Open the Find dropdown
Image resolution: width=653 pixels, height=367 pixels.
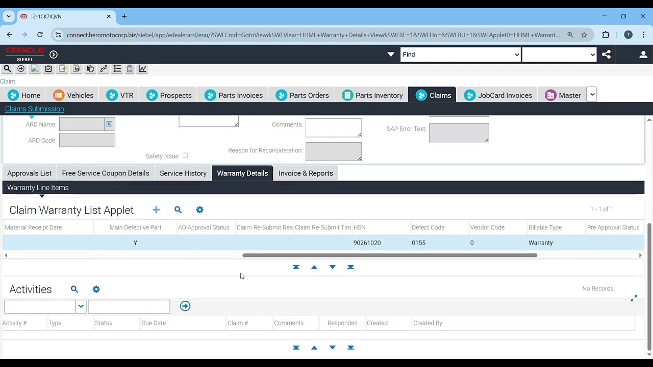(460, 55)
